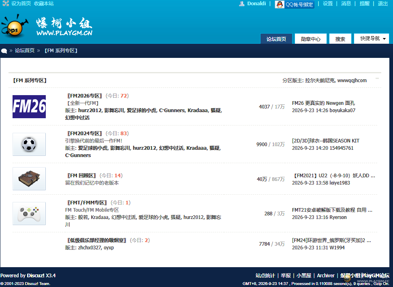
Task: Click the old book FM回顾区 icon
Action: click(29, 179)
